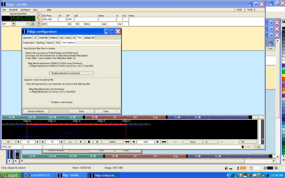
Task: Open the bandwidth dropdown next to USB
Action: pyautogui.click(x=27, y=24)
